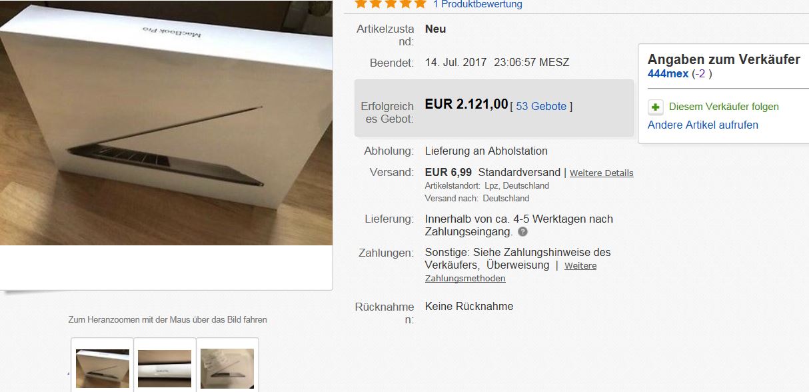The width and height of the screenshot is (809, 392).
Task: Expand Weitere Details for shipping
Action: pyautogui.click(x=601, y=173)
